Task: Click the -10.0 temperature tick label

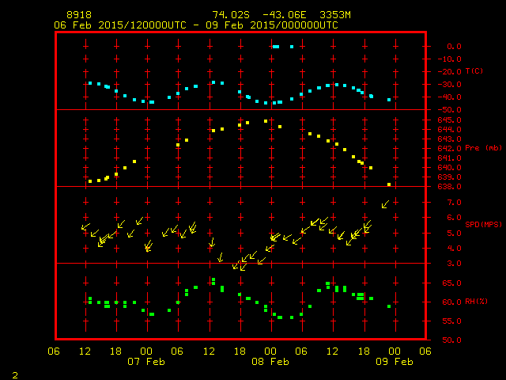Action: click(450, 59)
